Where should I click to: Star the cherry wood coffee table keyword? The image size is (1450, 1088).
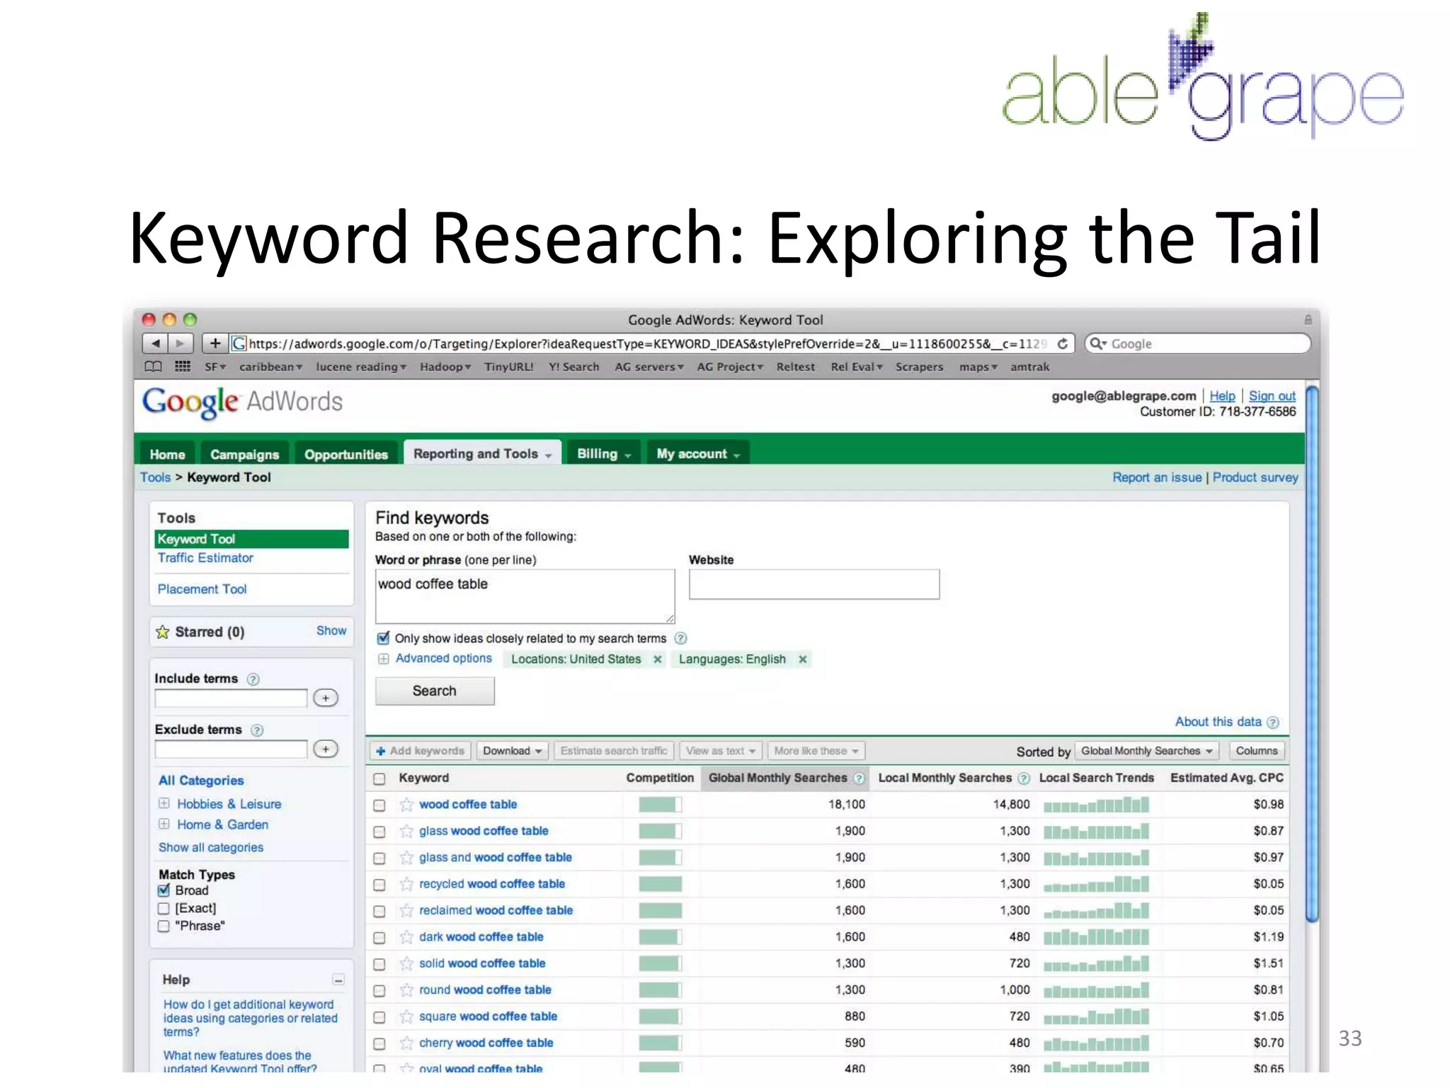click(406, 1043)
